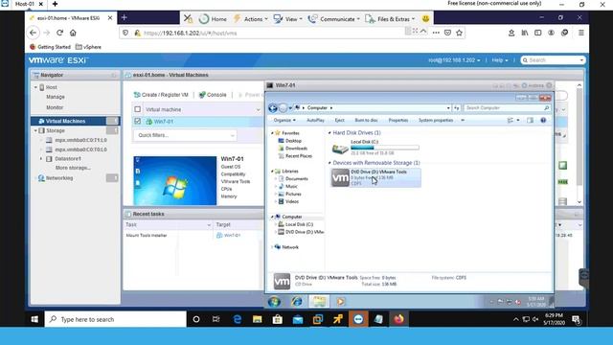613x345 pixels.
Task: Open the Quick filters dropdown
Action: [x=185, y=135]
